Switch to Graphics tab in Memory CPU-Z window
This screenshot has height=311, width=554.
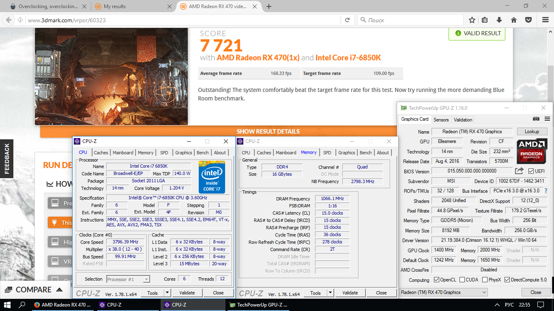pyautogui.click(x=346, y=153)
